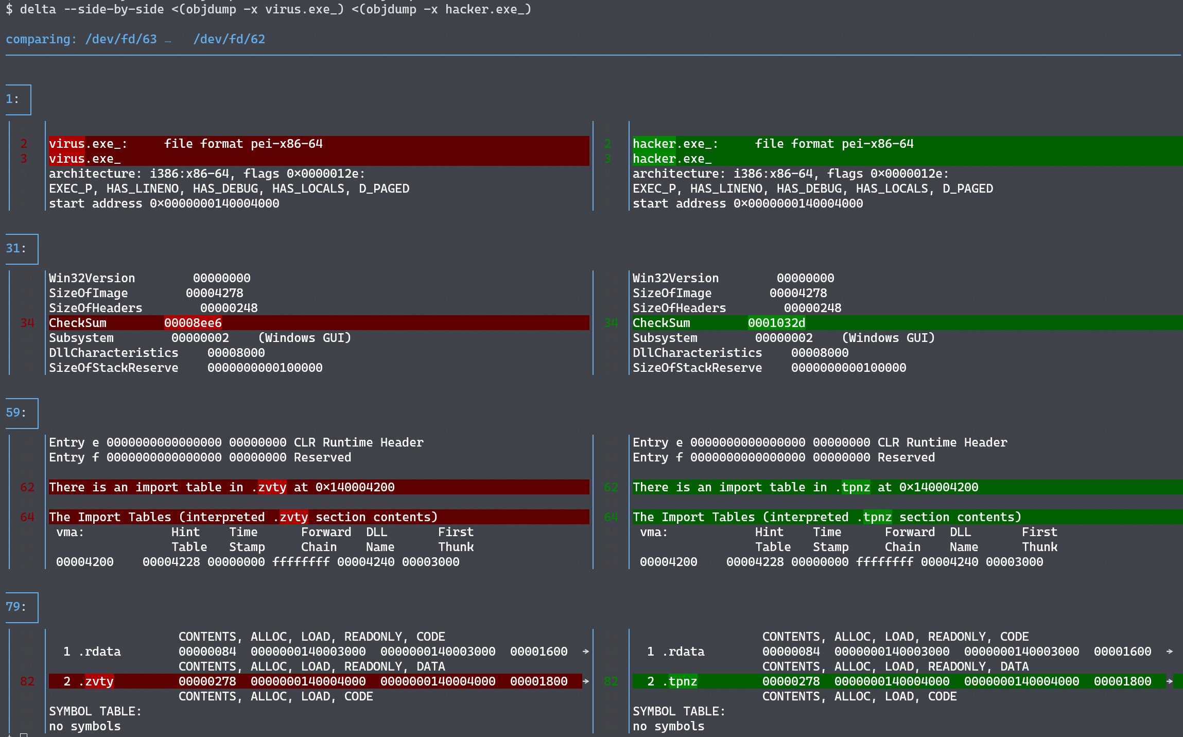The image size is (1183, 737).
Task: Click the hunk marker box labeled '31:'
Action: pos(22,249)
